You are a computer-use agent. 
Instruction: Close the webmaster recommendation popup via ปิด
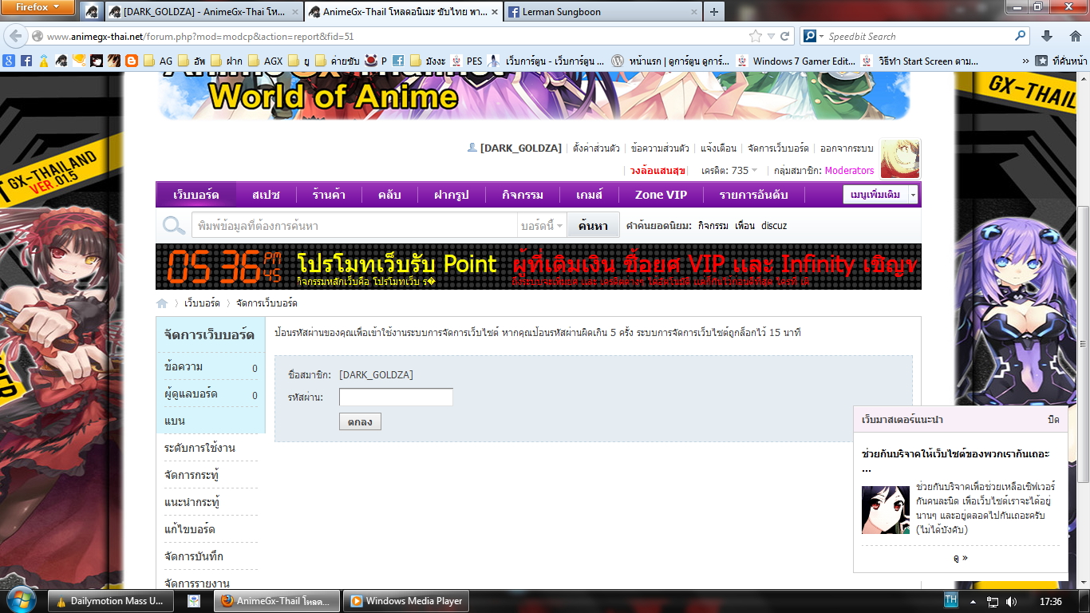1053,420
